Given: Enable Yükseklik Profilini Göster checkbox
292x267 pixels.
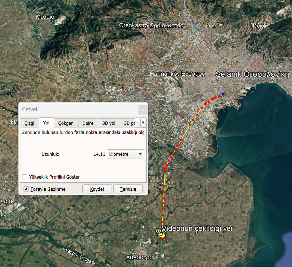Looking at the screenshot, I should (25, 177).
